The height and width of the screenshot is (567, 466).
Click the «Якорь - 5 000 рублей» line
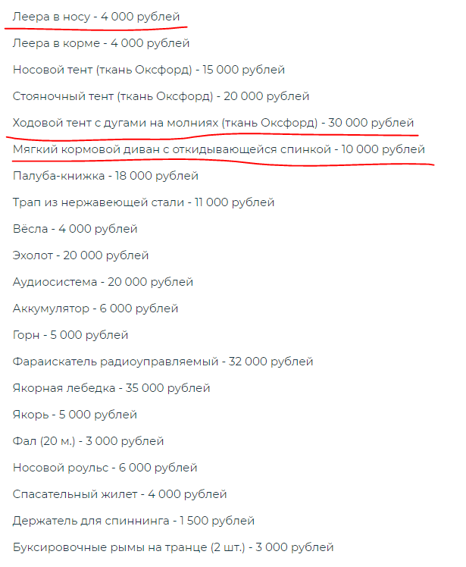(74, 415)
